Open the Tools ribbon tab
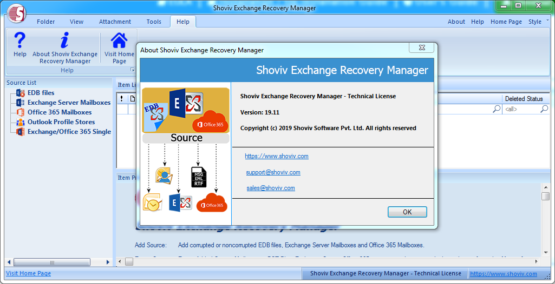 coord(154,22)
